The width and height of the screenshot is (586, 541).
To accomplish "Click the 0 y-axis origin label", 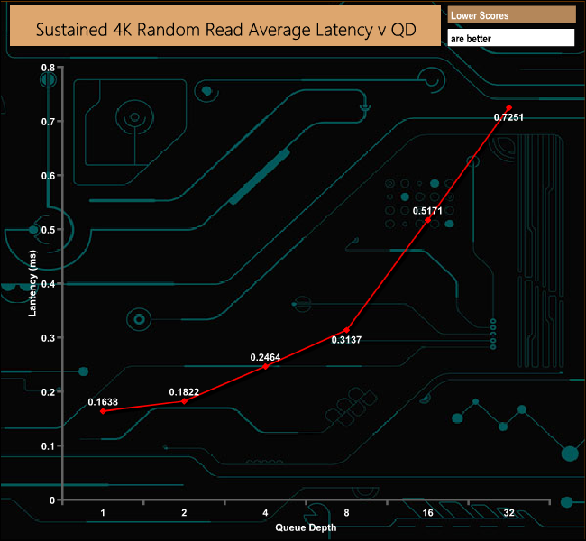I will pyautogui.click(x=52, y=500).
